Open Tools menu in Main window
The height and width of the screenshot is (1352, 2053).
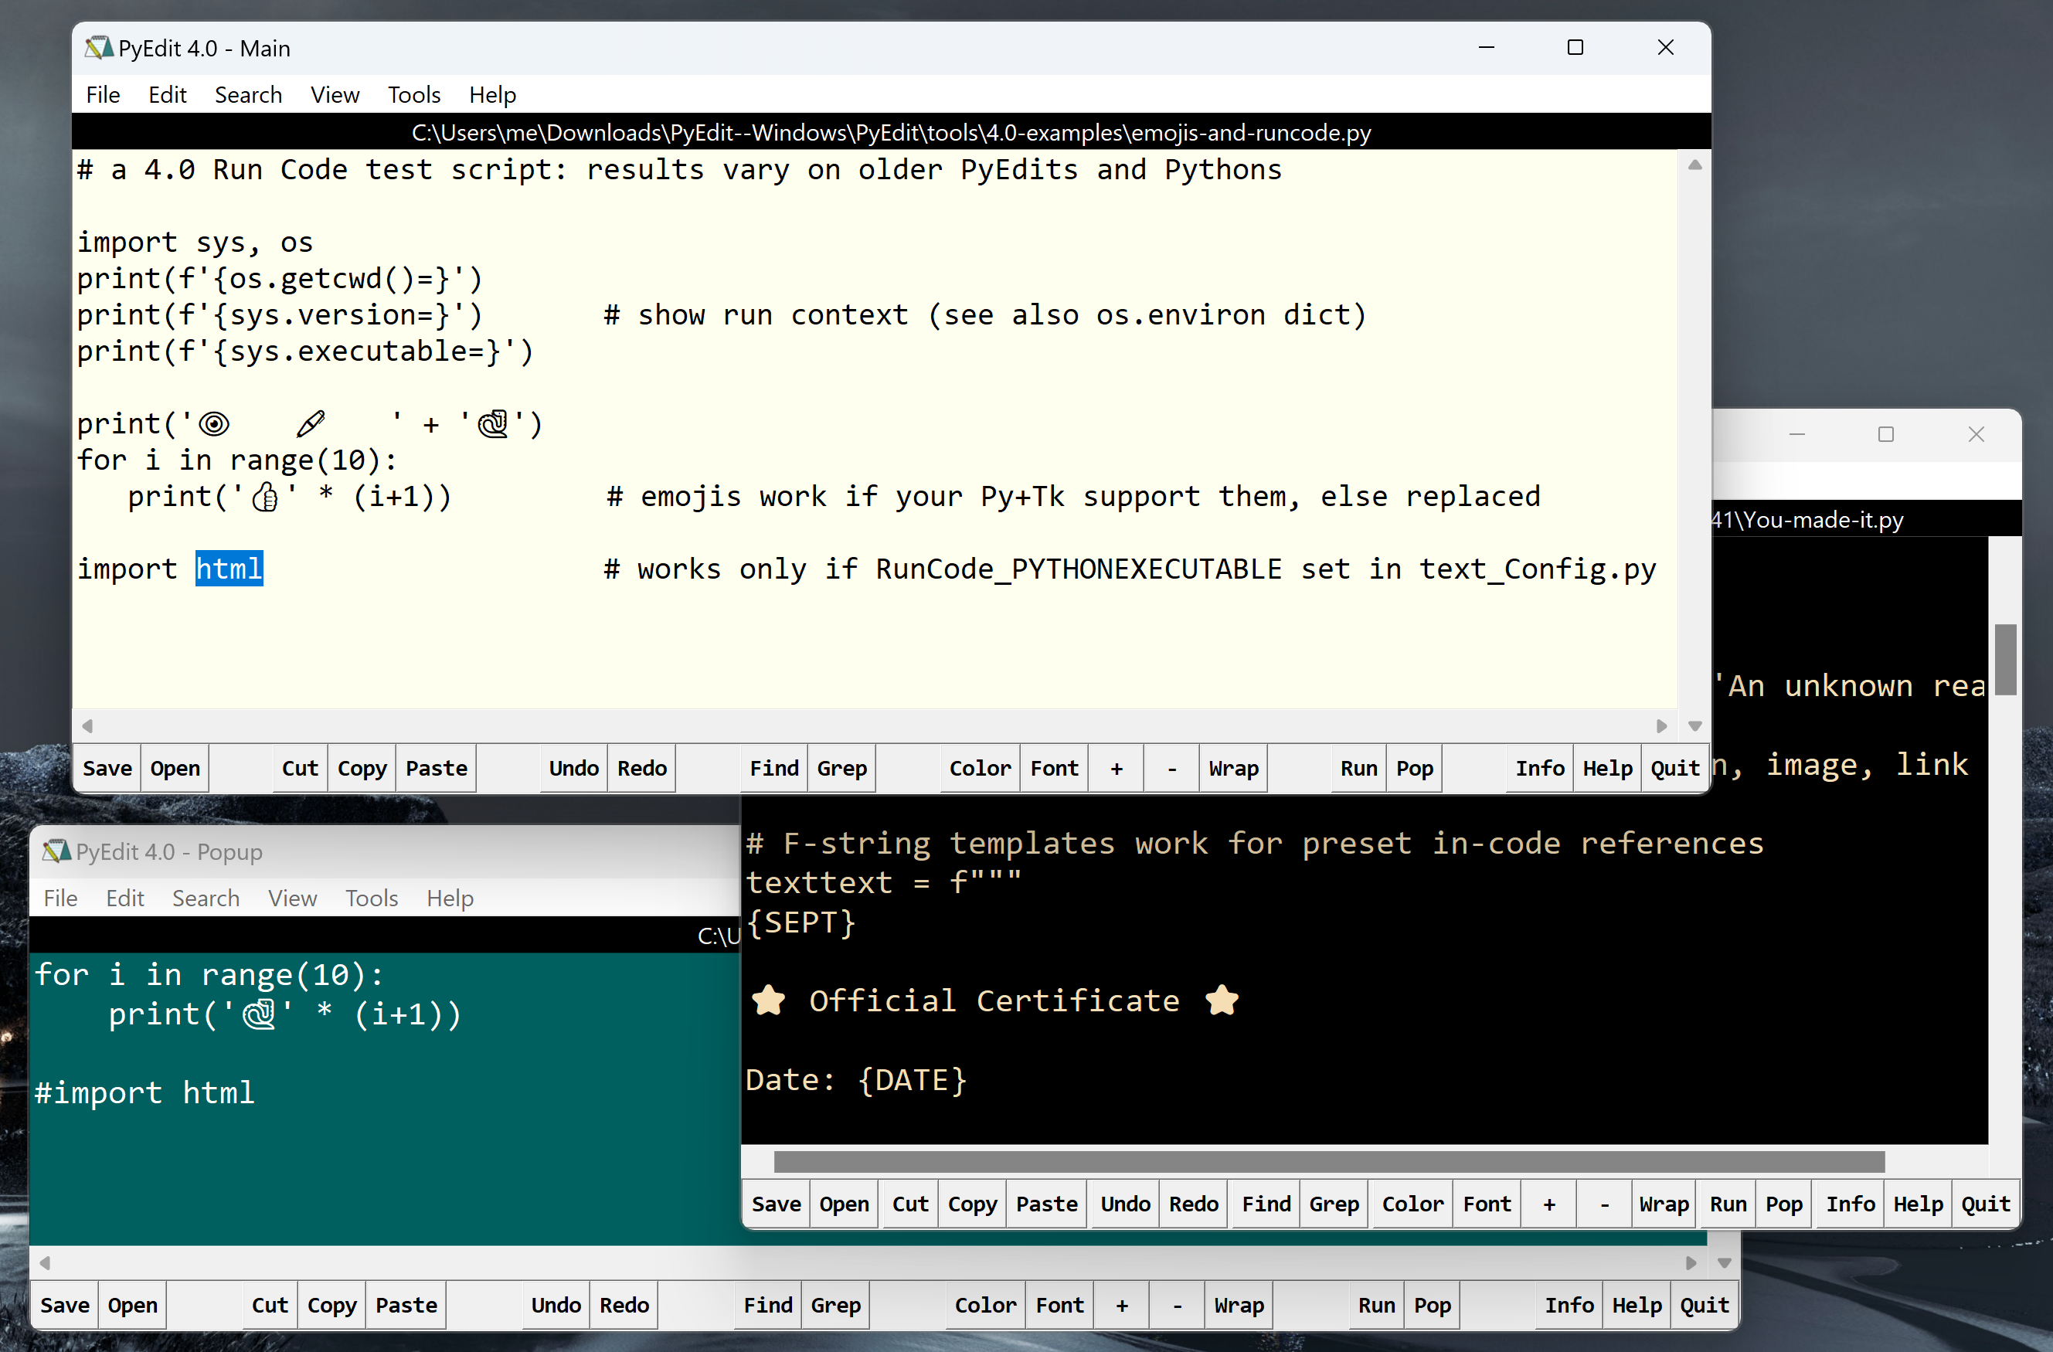[x=414, y=94]
